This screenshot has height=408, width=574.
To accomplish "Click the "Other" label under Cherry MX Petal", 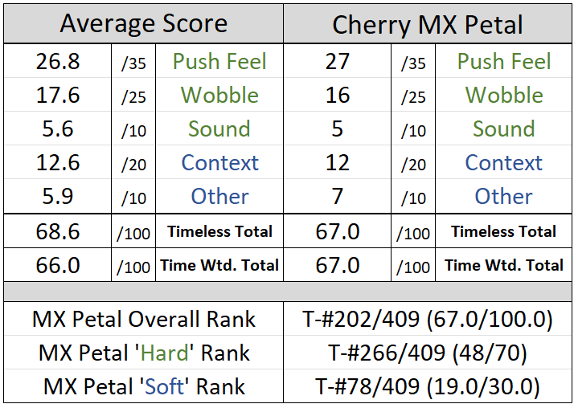I will tap(504, 196).
